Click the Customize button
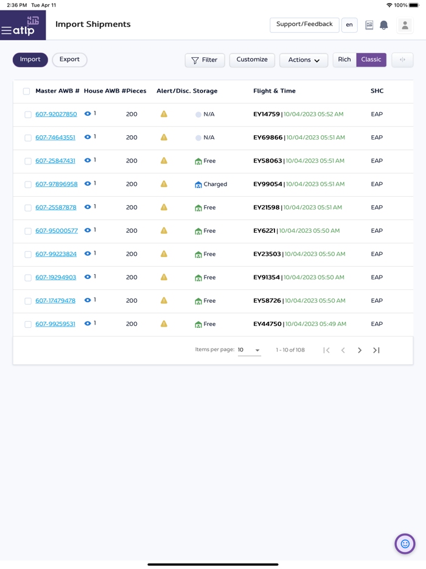Viewport: 426px width, 569px height. tap(252, 60)
